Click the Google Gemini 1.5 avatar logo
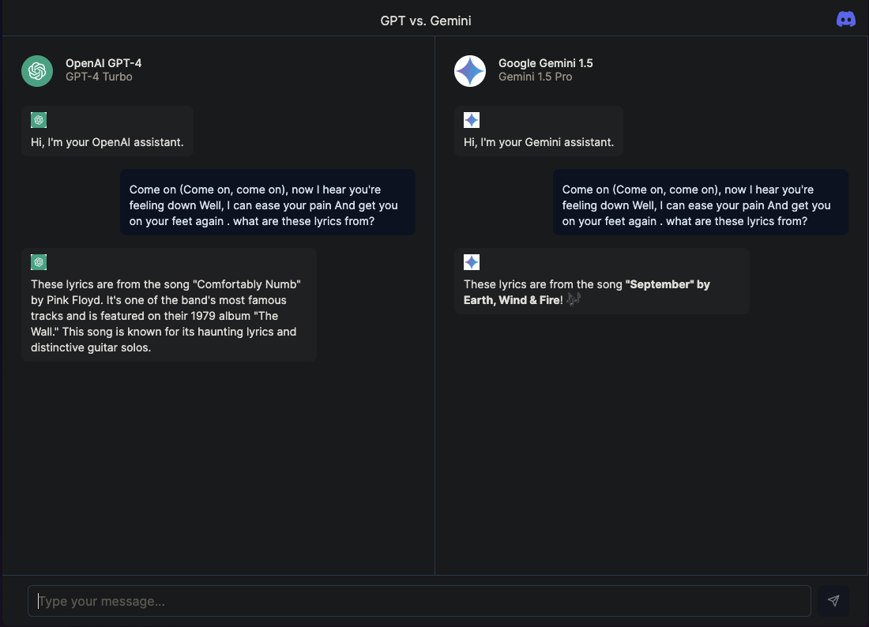The width and height of the screenshot is (869, 627). coord(470,71)
